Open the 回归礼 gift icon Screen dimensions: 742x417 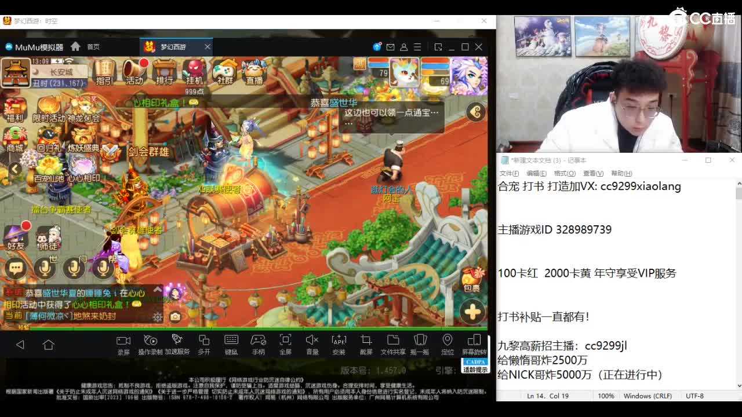coord(49,140)
